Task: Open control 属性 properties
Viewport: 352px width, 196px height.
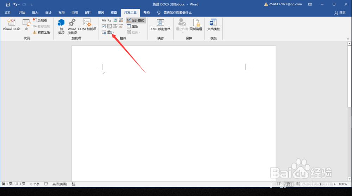Action: click(x=132, y=26)
